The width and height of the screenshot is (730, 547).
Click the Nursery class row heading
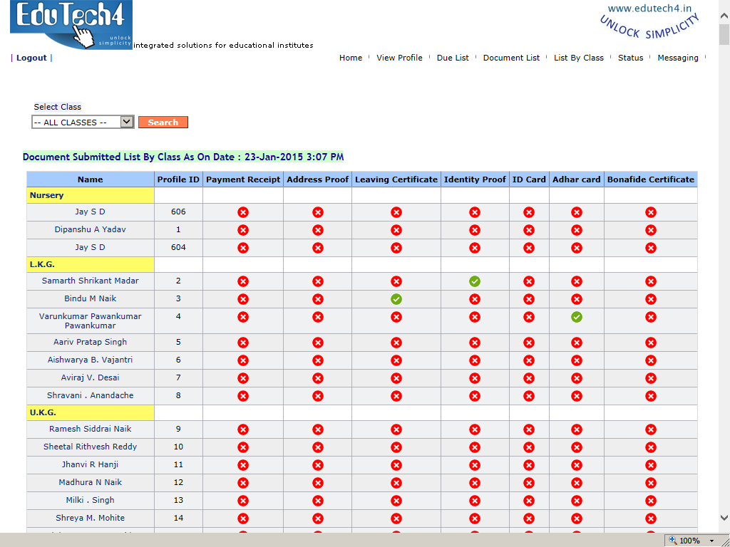pos(91,195)
